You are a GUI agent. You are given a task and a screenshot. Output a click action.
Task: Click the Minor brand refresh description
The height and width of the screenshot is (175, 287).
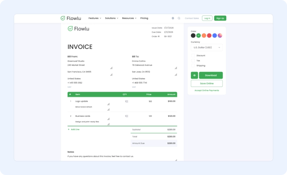84,107
